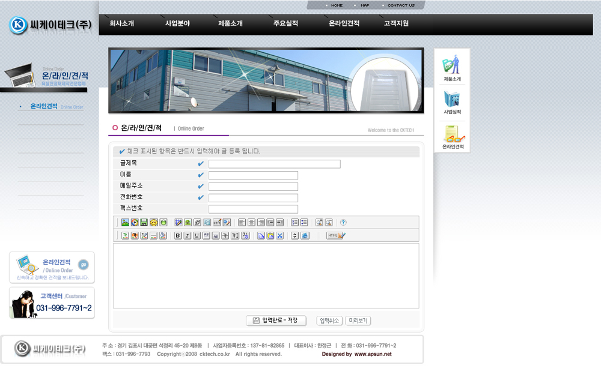The image size is (601, 386).
Task: Apply Underline formatting in the editor toolbar
Action: [x=197, y=235]
